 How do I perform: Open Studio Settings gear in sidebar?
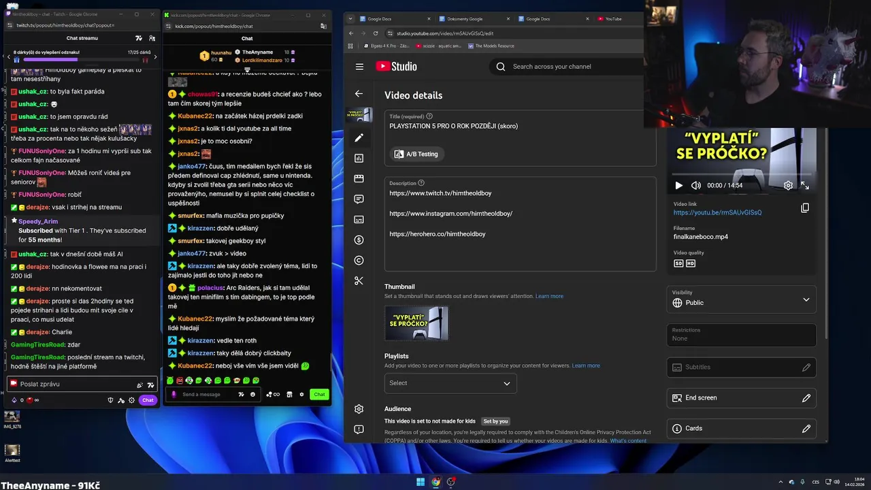[x=359, y=409]
